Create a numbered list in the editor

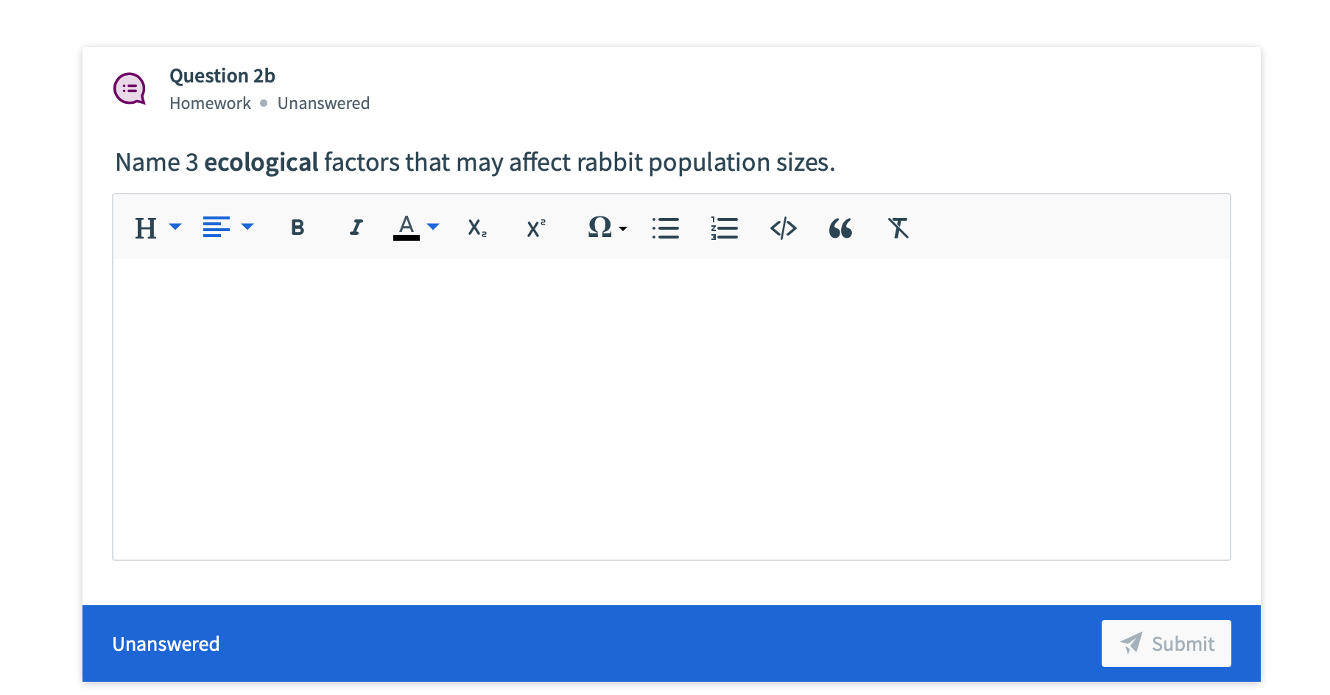point(723,228)
